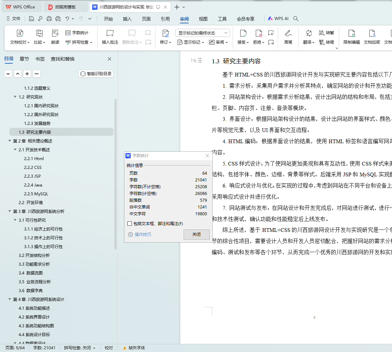Open 显示标记 dropdown
Screen dimensions: 392x352
pos(191,42)
